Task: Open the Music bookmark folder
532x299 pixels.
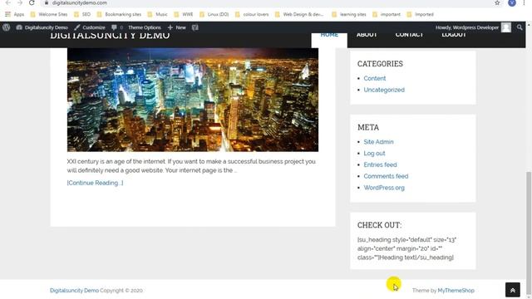Action: (x=158, y=14)
